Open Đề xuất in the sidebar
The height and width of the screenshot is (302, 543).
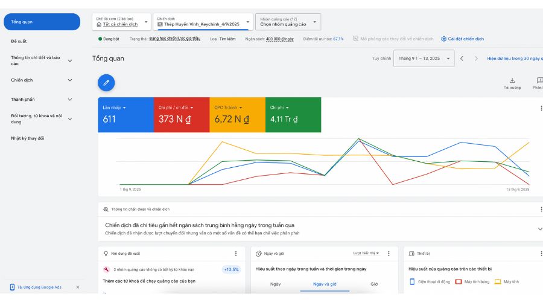click(x=19, y=41)
